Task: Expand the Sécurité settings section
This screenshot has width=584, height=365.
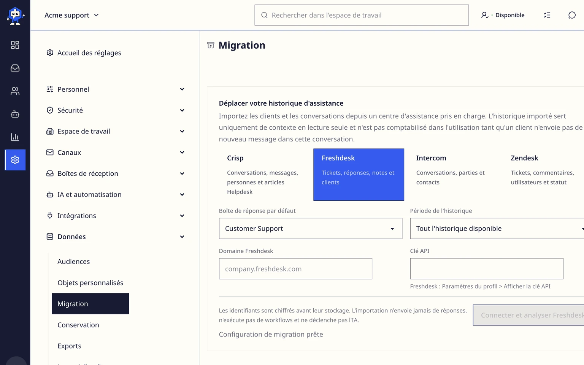Action: coord(116,110)
